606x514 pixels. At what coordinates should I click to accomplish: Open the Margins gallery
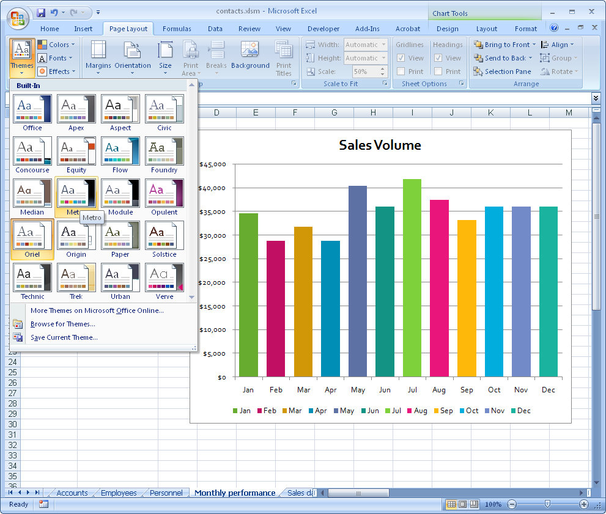pyautogui.click(x=100, y=57)
